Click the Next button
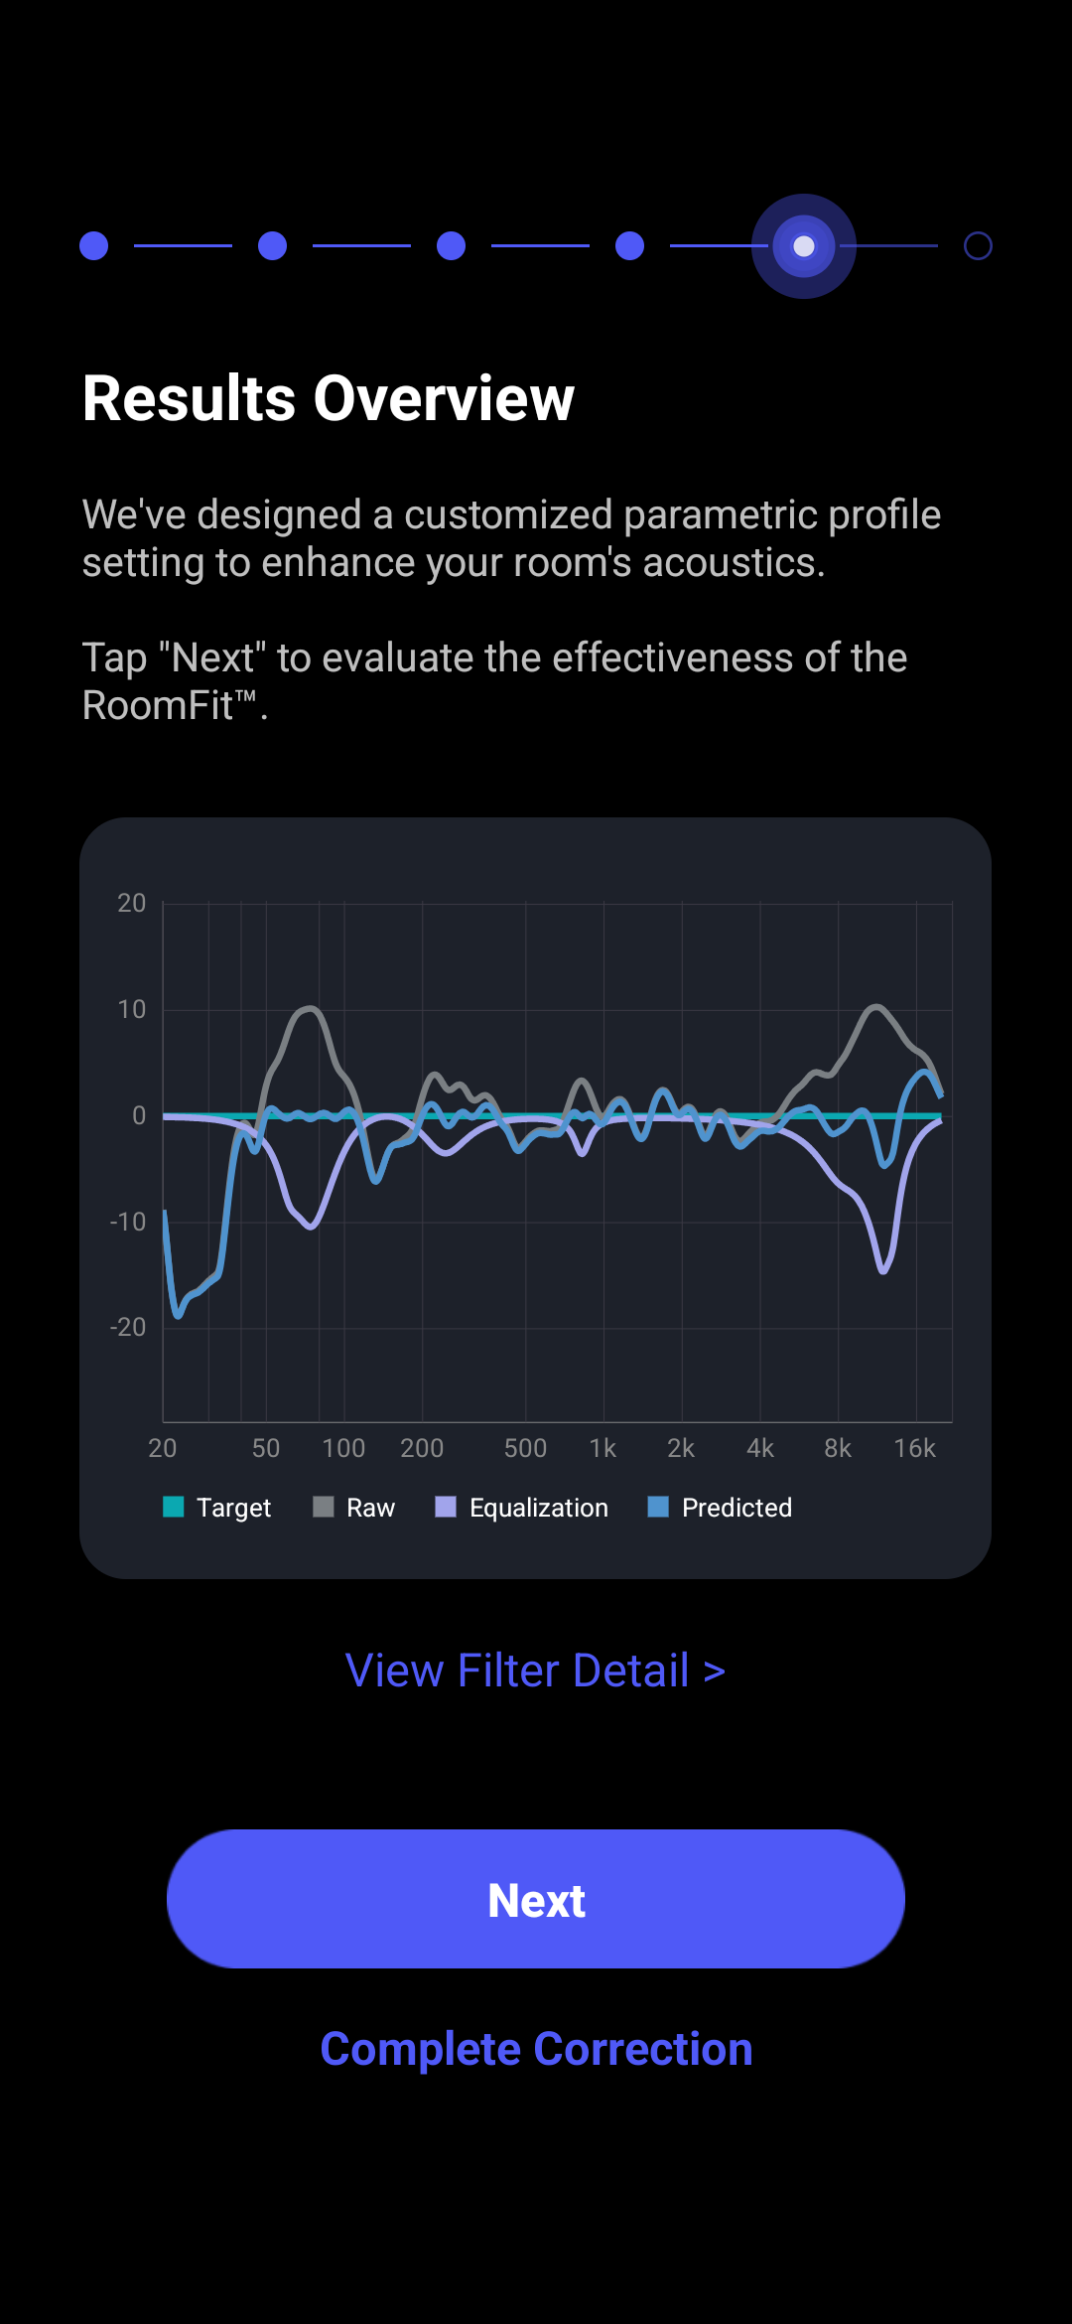The image size is (1072, 2324). (x=536, y=1899)
